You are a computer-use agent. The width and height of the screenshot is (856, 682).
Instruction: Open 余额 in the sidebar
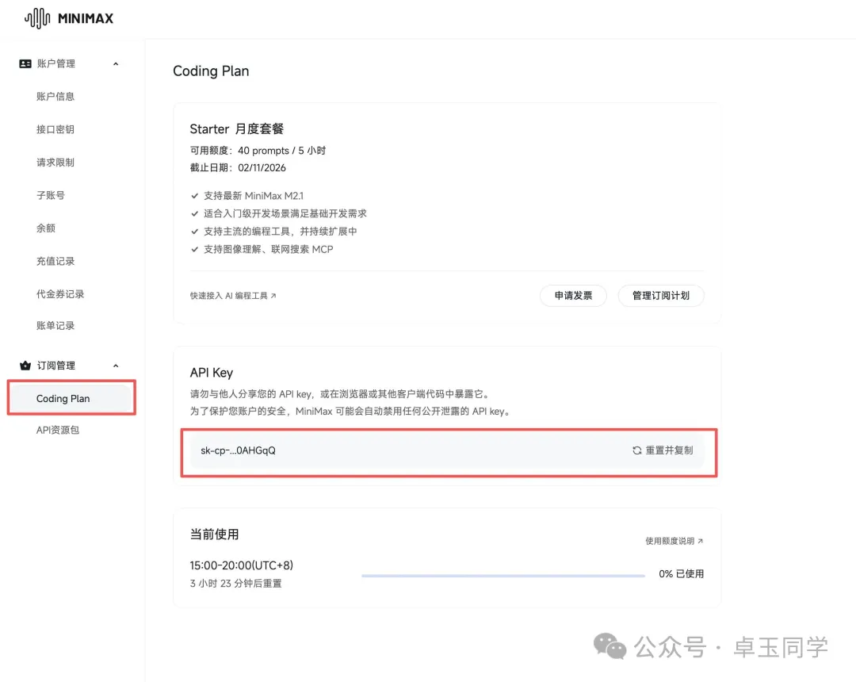pos(46,228)
